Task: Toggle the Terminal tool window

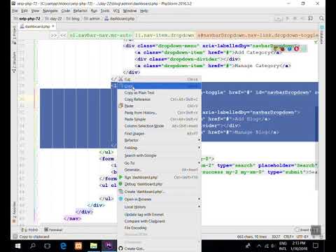Action: [x=53, y=230]
